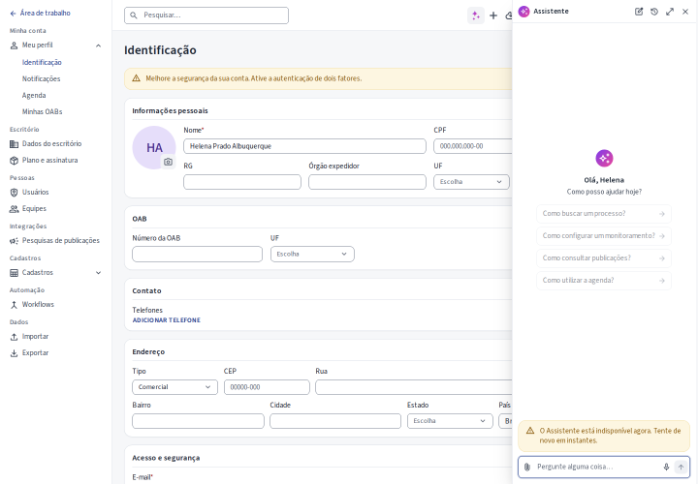Viewport: 698px width, 484px height.
Task: Click the attachment paperclip in assistant input
Action: point(527,467)
